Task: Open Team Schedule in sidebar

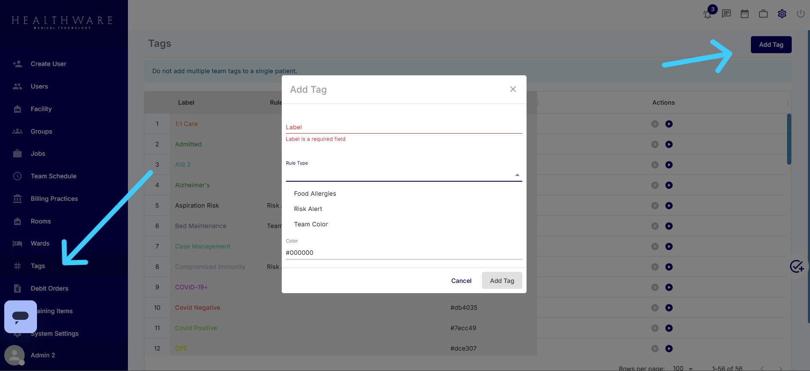Action: (54, 176)
